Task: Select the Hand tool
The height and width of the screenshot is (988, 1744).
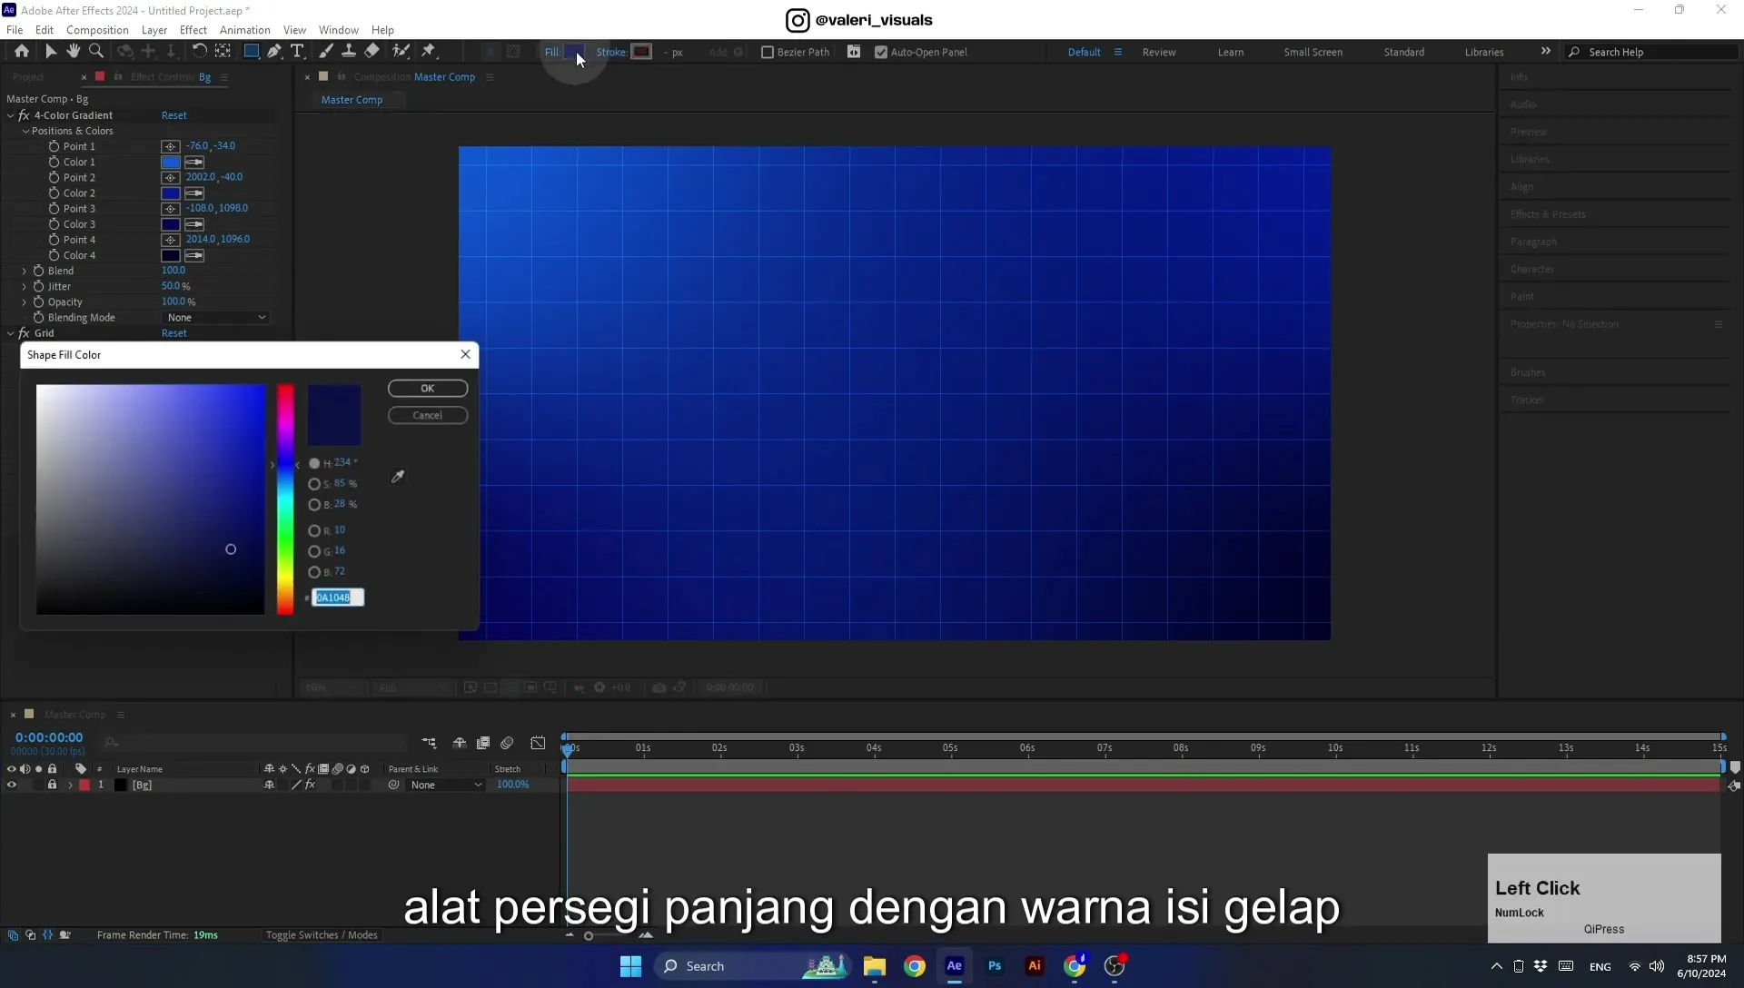Action: (x=74, y=52)
